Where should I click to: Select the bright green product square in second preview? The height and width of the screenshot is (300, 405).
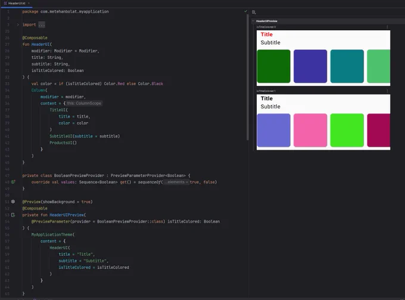click(x=347, y=130)
